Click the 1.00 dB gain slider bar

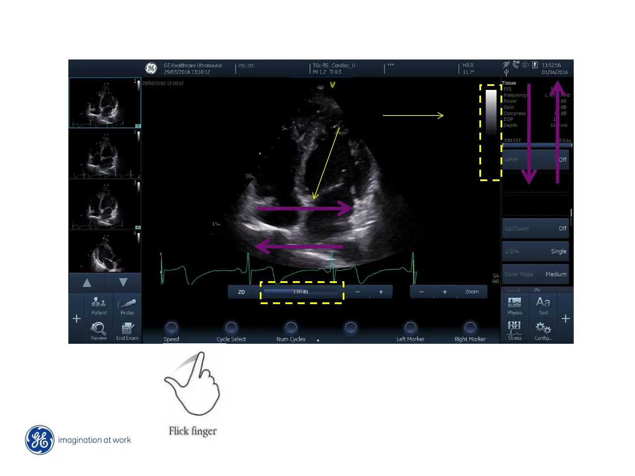click(301, 292)
